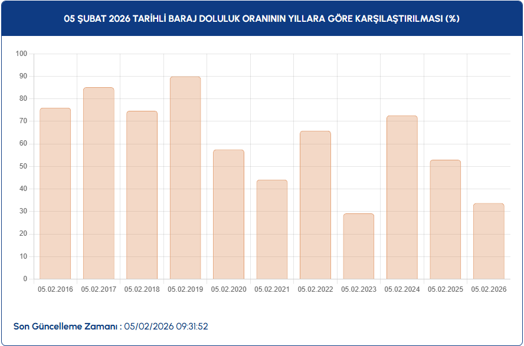Select the tallest bar, 05.02.2019
The height and width of the screenshot is (346, 524).
[x=185, y=177]
